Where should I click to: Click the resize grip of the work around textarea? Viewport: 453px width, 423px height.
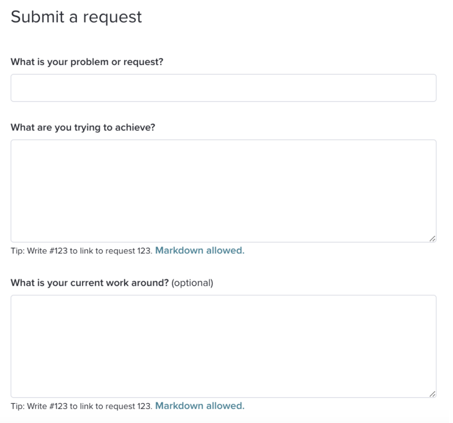(x=432, y=394)
